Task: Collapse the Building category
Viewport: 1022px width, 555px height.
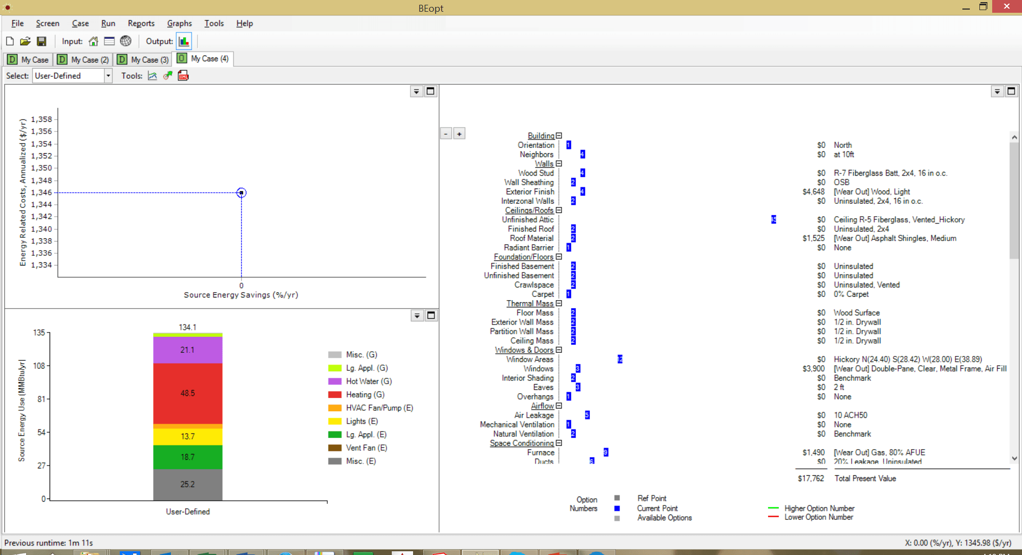Action: [559, 136]
